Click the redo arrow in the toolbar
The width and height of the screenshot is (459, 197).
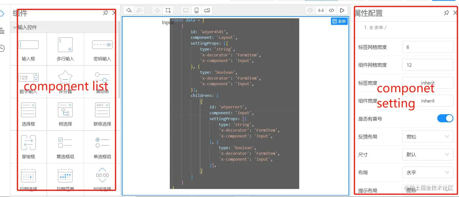click(139, 10)
